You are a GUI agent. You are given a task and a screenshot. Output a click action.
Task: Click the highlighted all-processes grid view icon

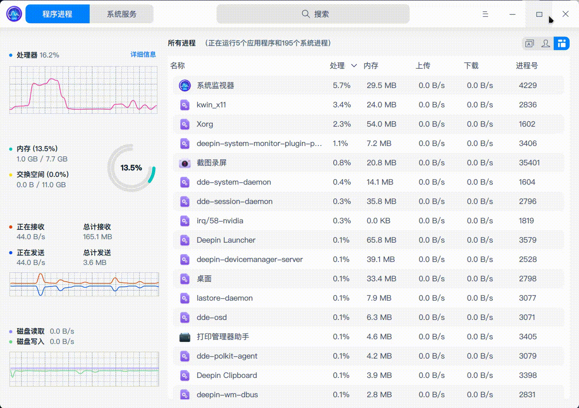point(561,43)
